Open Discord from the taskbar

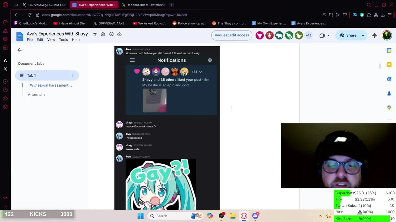pyautogui.click(x=255, y=216)
